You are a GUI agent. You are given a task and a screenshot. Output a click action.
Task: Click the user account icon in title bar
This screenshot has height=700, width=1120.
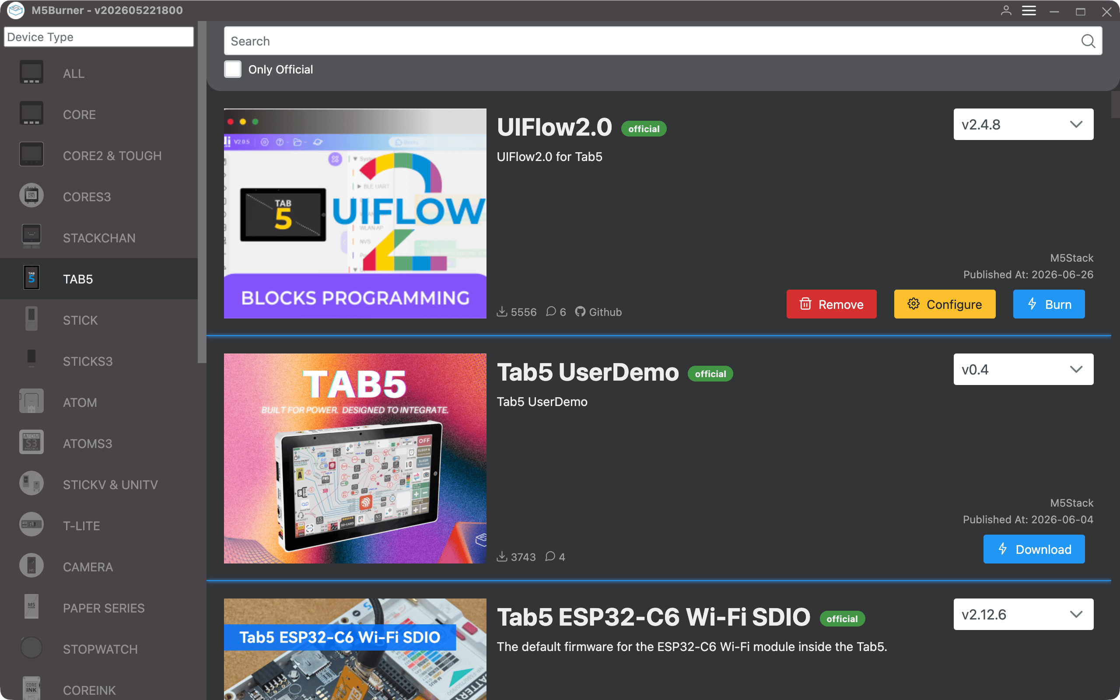1006,10
